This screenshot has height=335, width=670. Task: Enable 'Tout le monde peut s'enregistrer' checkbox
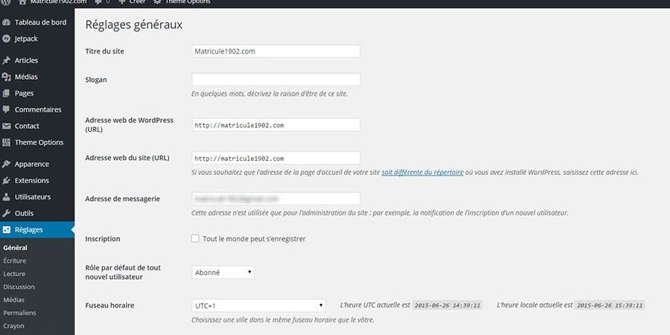coord(195,238)
